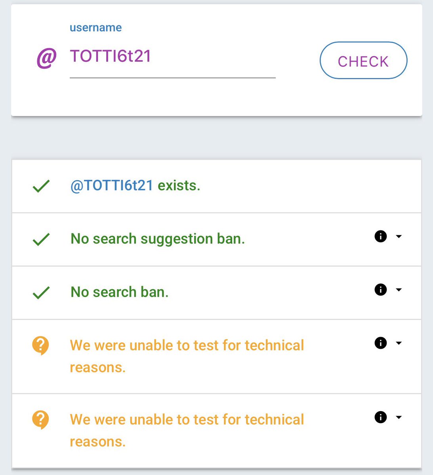Click the "username" field label
The image size is (433, 475).
click(x=95, y=28)
